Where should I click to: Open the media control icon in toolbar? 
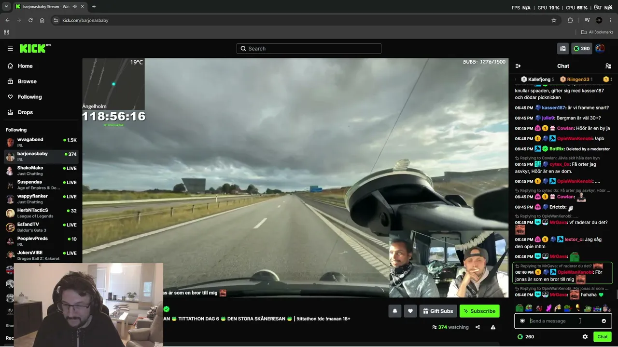[x=587, y=20]
